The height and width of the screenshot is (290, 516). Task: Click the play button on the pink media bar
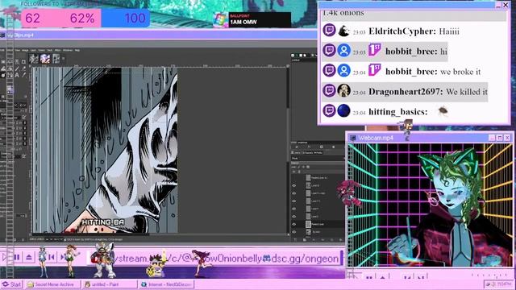tap(5, 257)
